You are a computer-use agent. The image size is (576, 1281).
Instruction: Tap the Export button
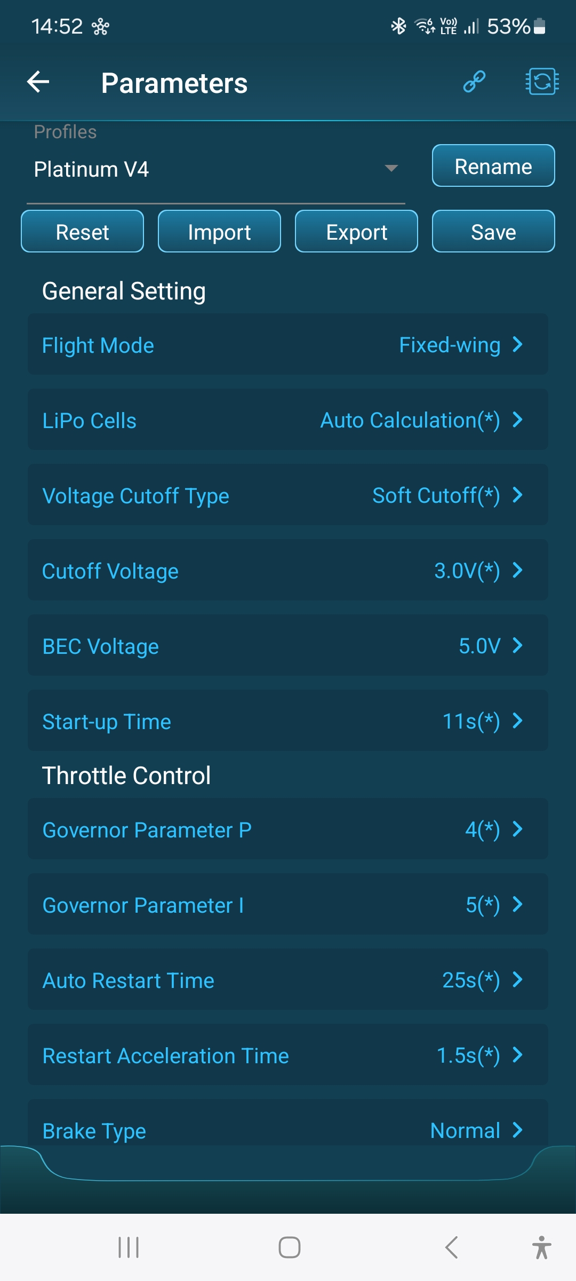[x=356, y=232]
